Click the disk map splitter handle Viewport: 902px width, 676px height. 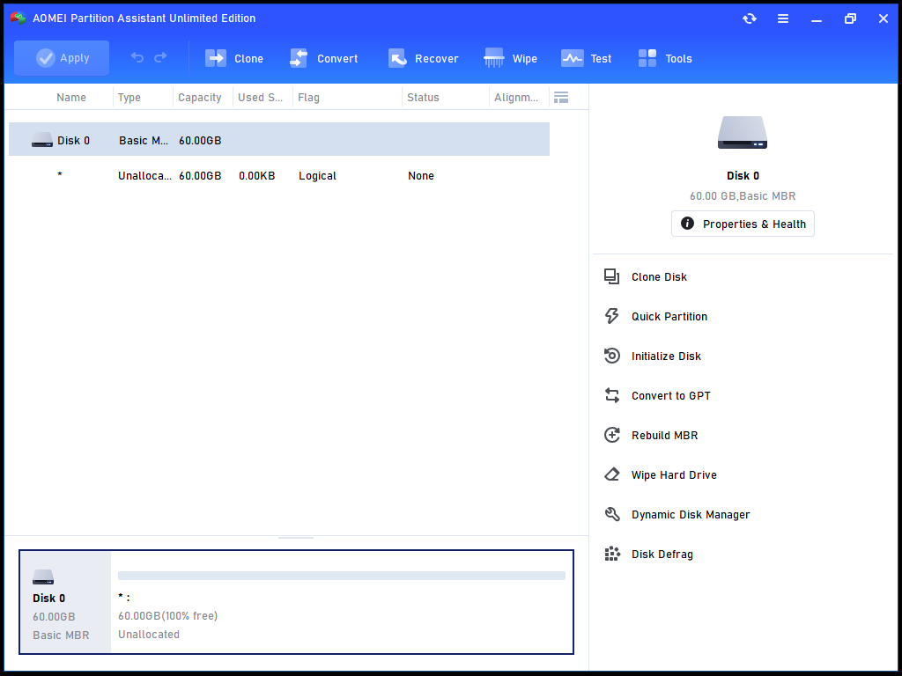(296, 538)
